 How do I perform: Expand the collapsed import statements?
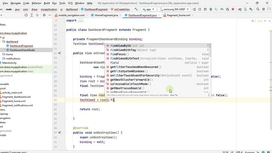(x=81, y=20)
